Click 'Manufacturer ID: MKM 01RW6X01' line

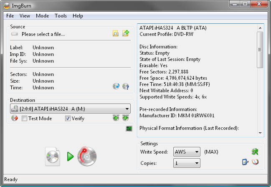point(177,116)
